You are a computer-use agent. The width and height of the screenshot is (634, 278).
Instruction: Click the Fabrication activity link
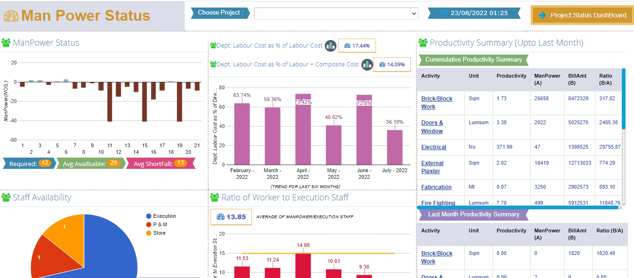[436, 187]
